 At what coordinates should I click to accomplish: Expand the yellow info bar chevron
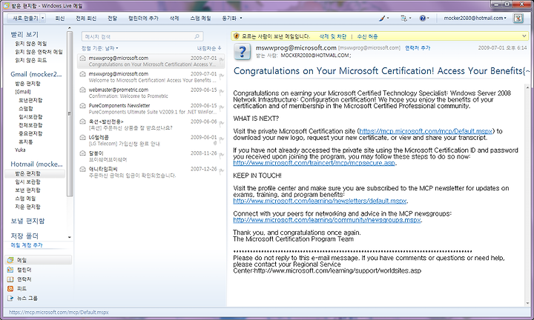(524, 36)
